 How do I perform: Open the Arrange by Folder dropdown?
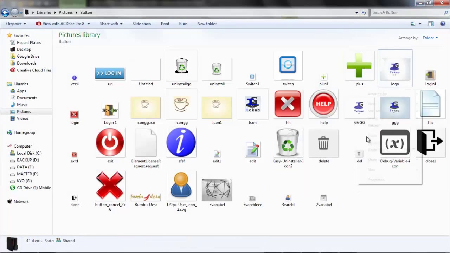click(430, 38)
